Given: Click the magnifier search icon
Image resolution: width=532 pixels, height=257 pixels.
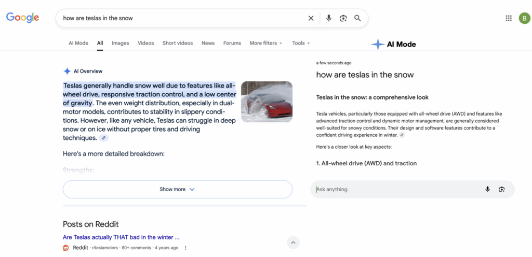Looking at the screenshot, I should coord(357,18).
